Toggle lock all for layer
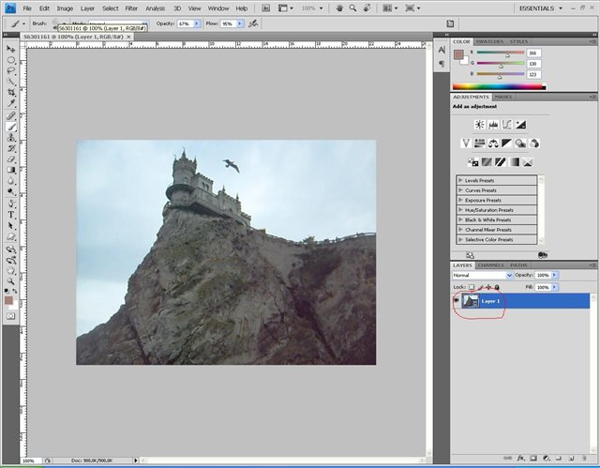 497,287
